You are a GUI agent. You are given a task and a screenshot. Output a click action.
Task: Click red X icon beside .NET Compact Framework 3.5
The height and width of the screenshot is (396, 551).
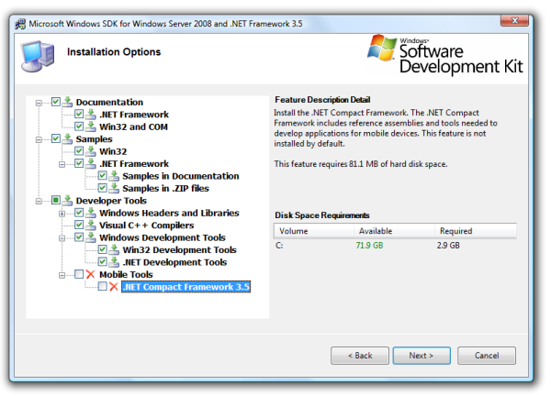[114, 287]
